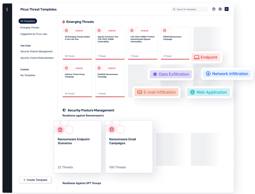Click the help question mark icon
Viewport: 255px width, 194px height.
(x=214, y=9)
